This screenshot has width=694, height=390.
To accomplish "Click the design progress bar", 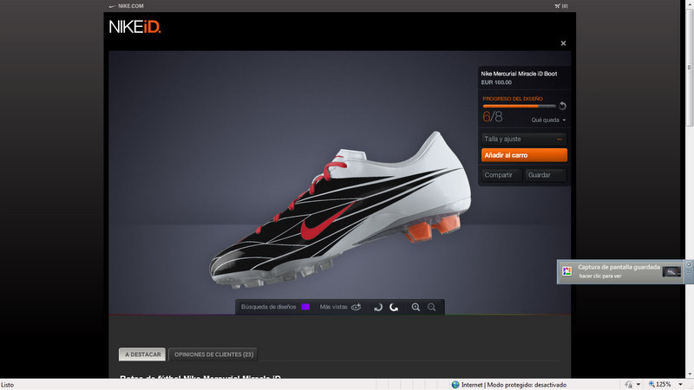I will (x=519, y=106).
